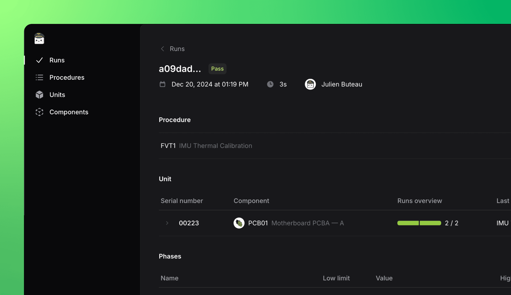Open Procedures via the list icon

coord(39,77)
